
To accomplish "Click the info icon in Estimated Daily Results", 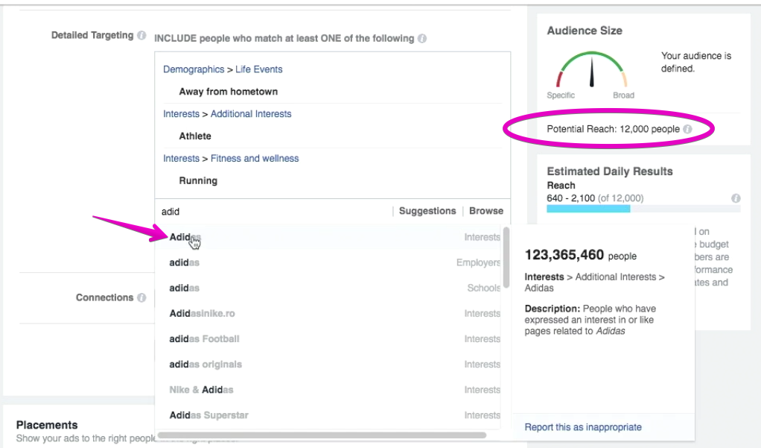I will 736,198.
